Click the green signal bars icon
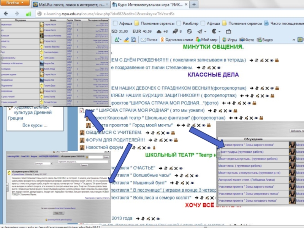304x228 pixels. (x=28, y=14)
